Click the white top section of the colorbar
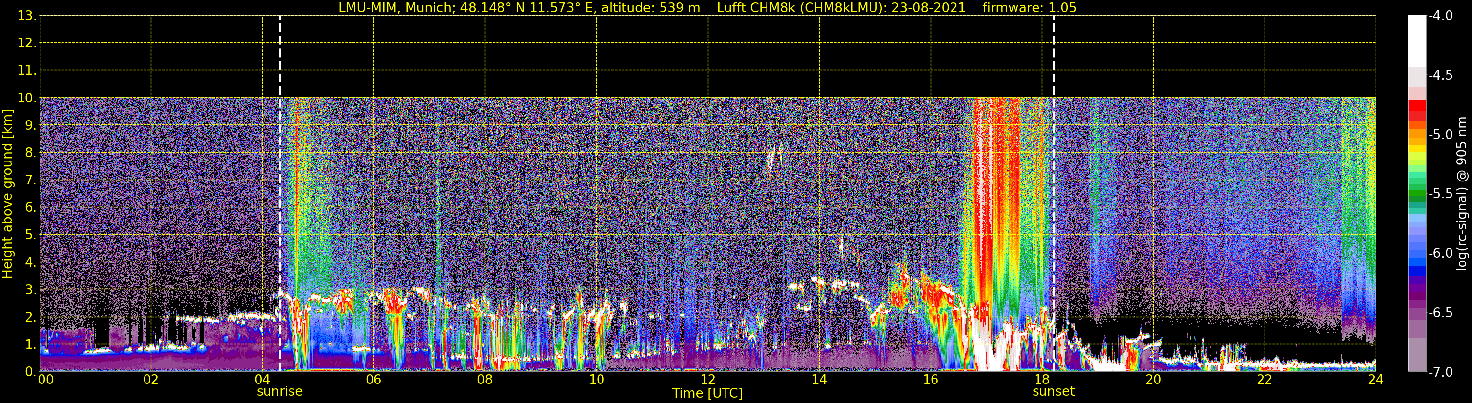 [x=1416, y=41]
